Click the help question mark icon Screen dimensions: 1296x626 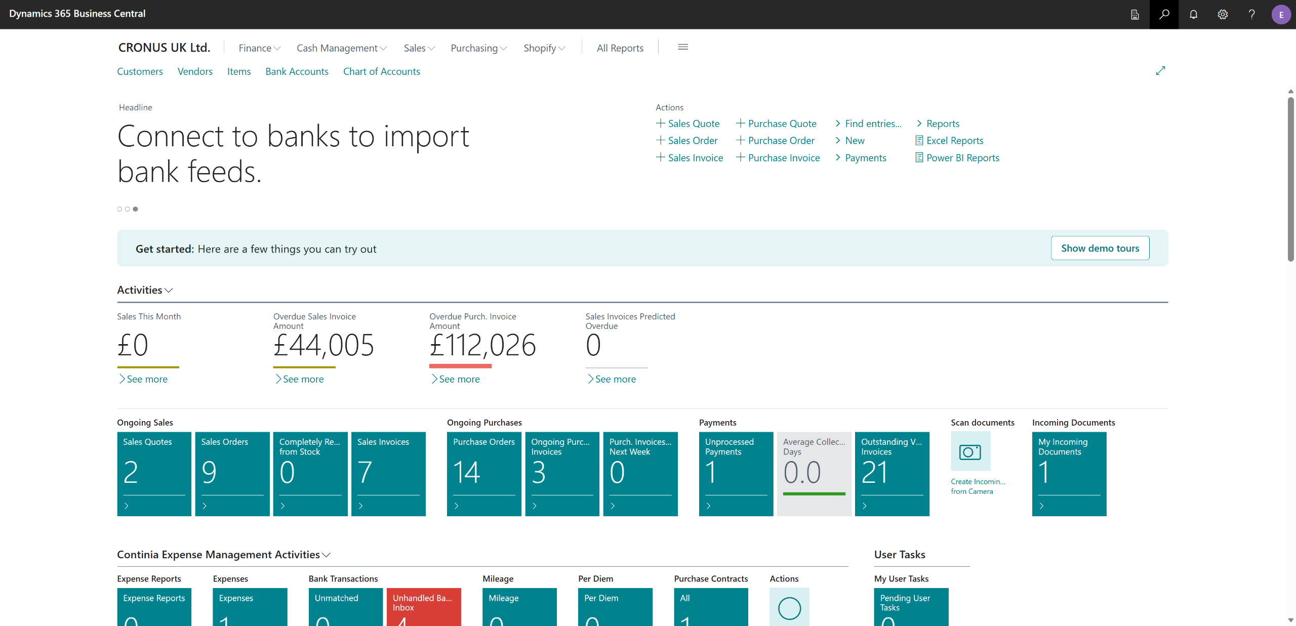[1251, 14]
